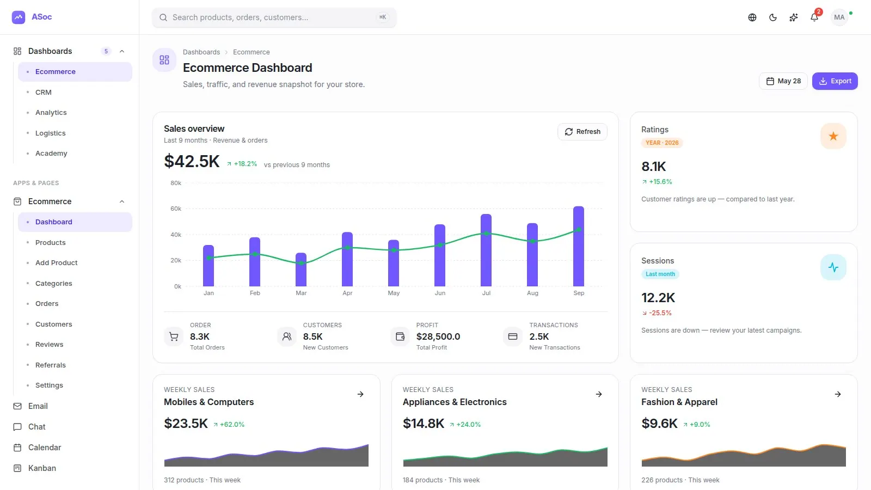
Task: Open the notifications bell
Action: (x=814, y=17)
